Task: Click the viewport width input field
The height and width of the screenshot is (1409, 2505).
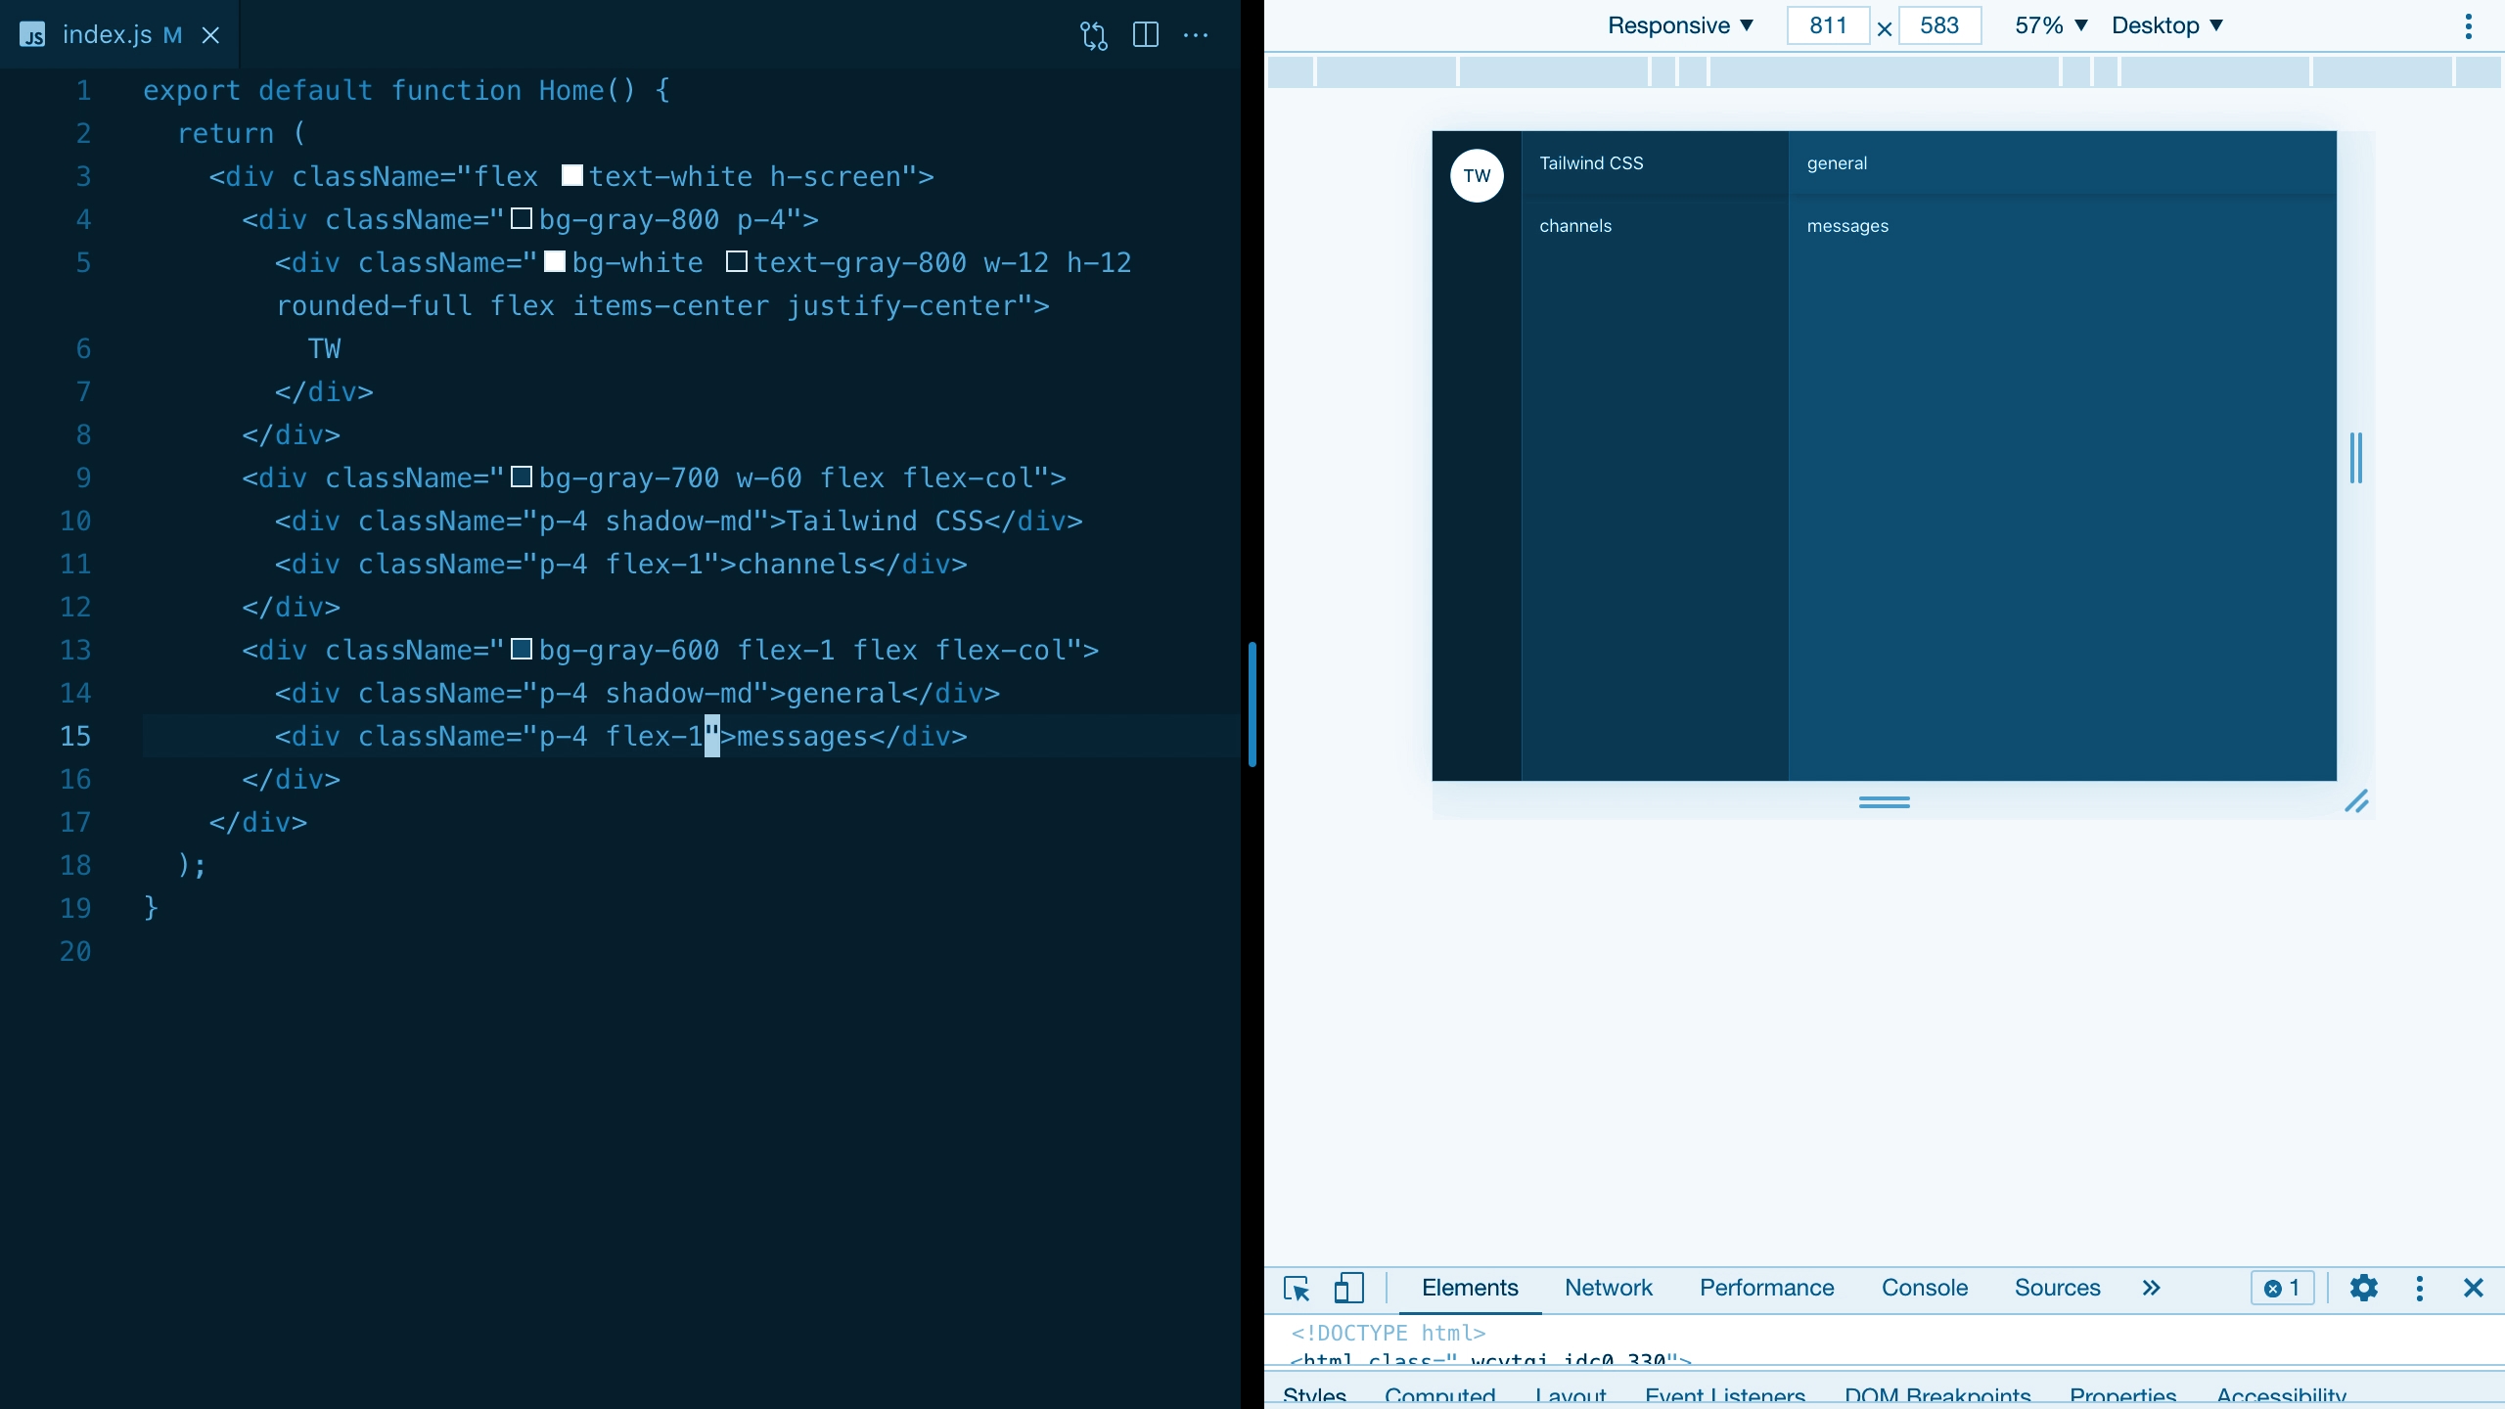Action: pyautogui.click(x=1827, y=24)
